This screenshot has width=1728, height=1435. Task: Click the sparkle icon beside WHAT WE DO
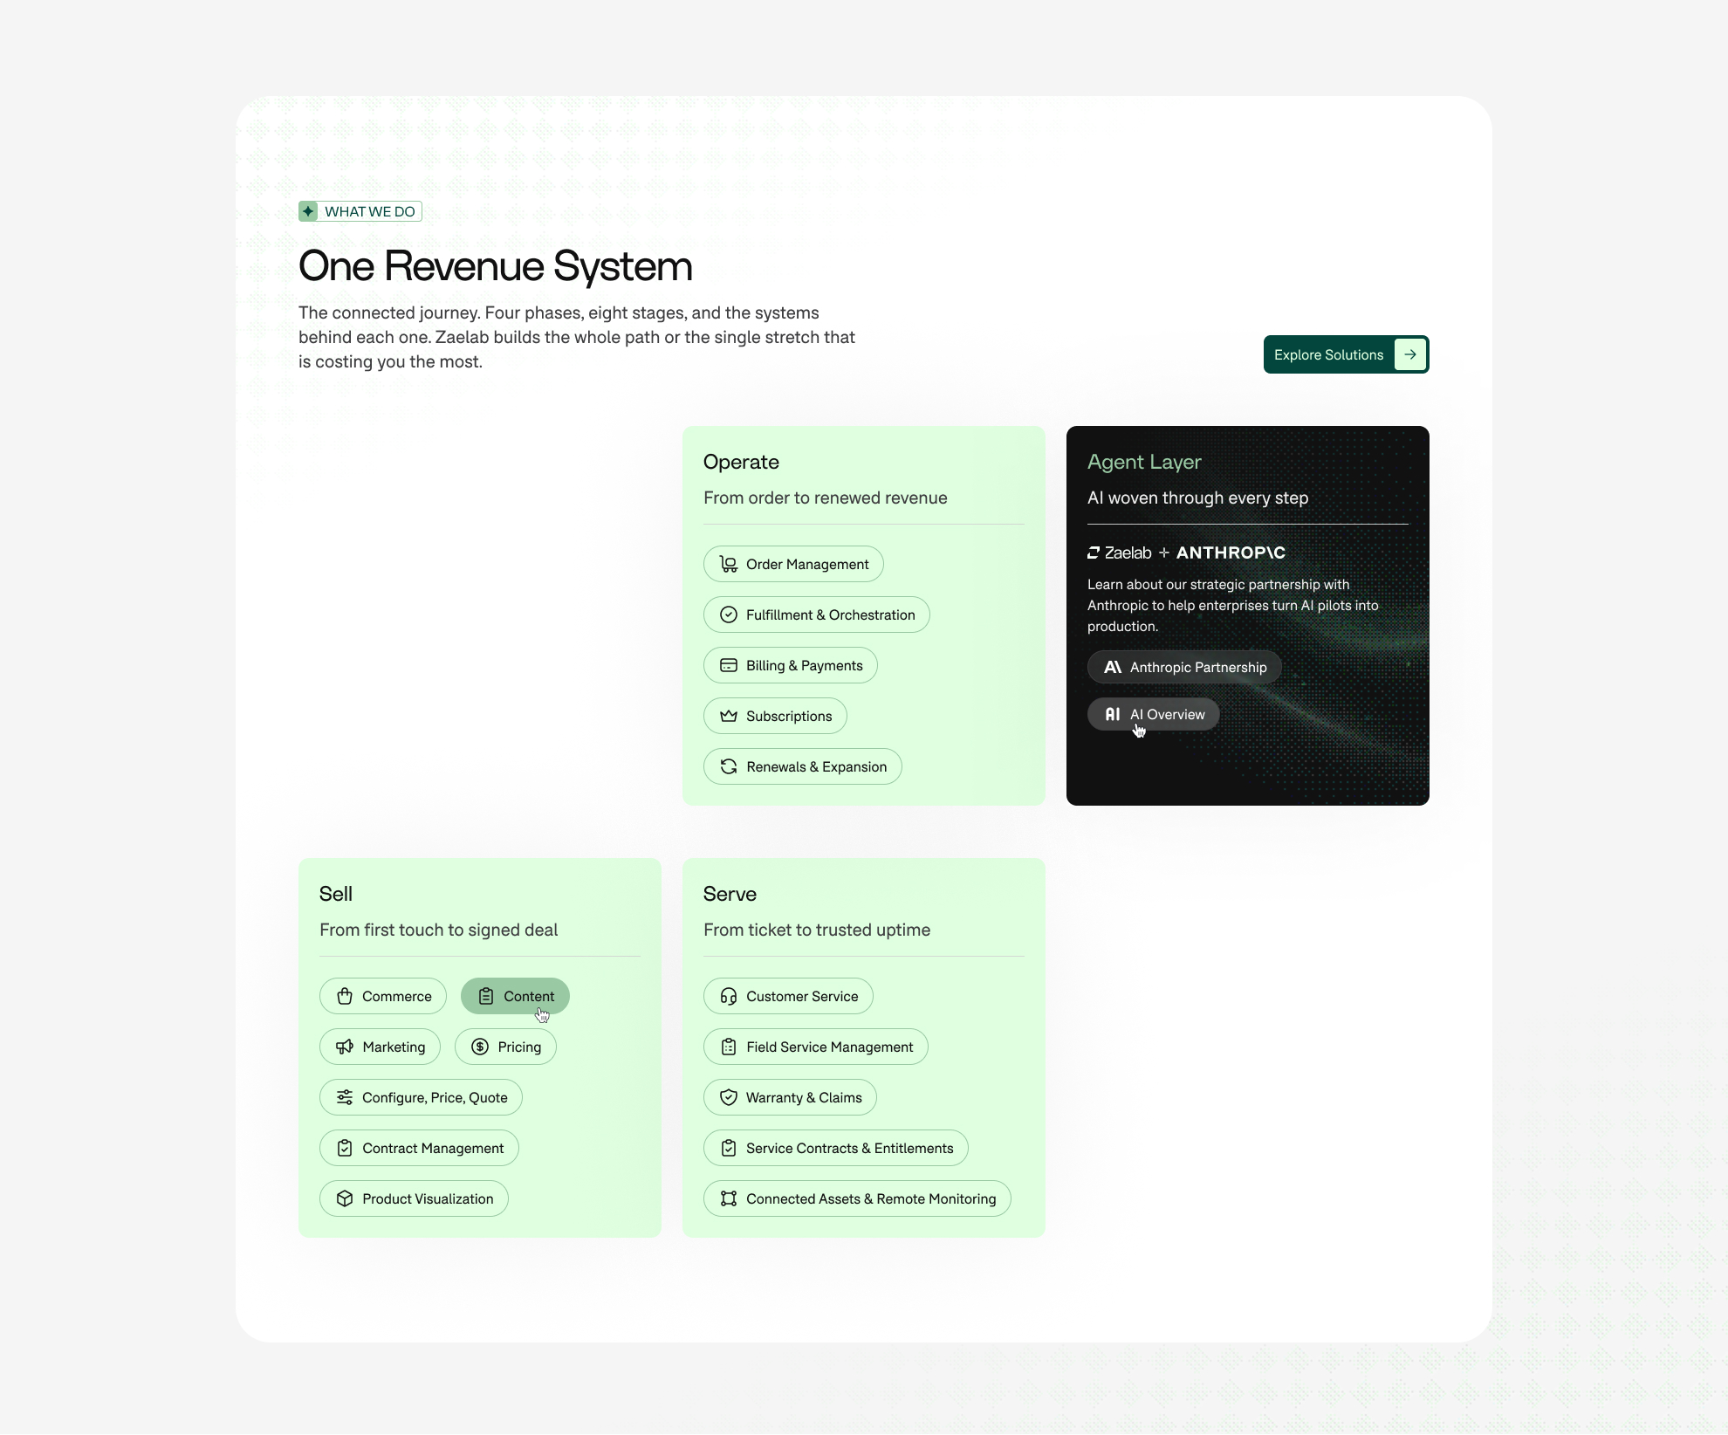pos(308,211)
